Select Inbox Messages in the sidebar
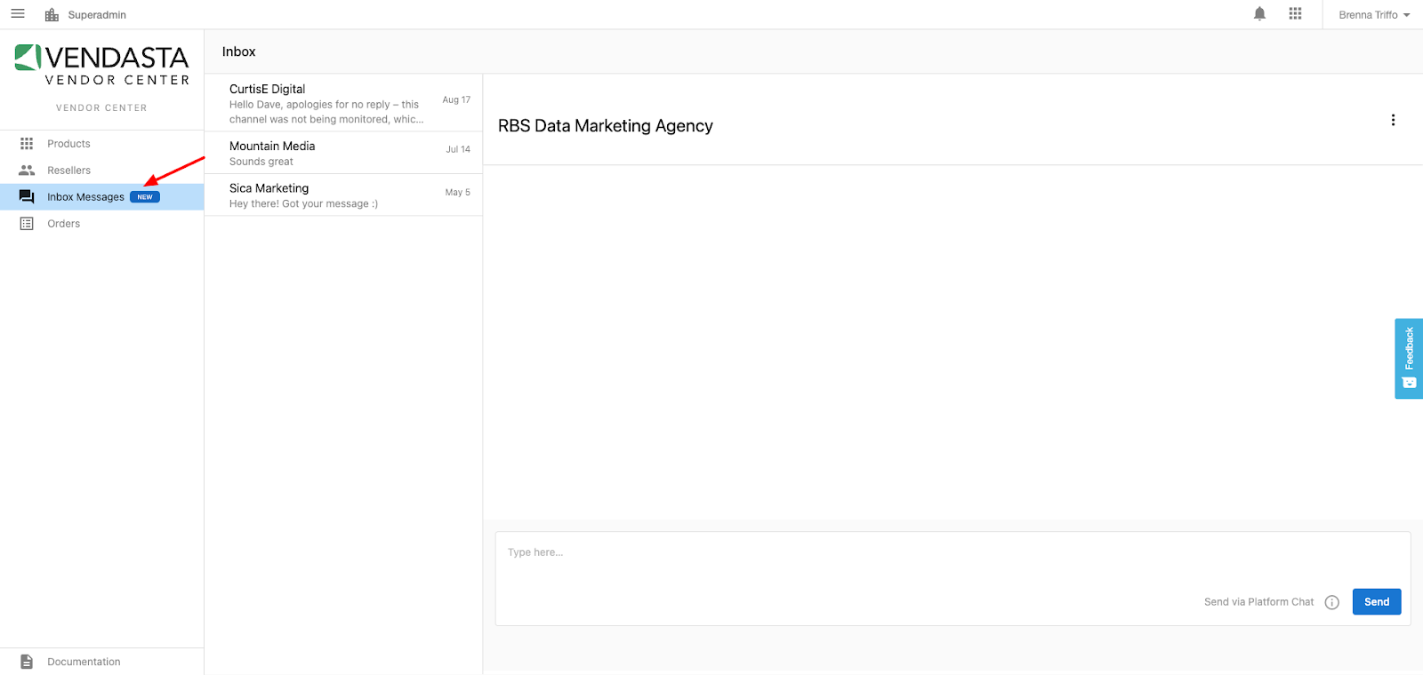Screen dimensions: 1423x675 (x=102, y=197)
